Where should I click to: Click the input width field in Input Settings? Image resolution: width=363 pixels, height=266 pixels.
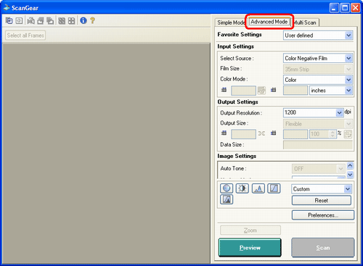(x=243, y=91)
